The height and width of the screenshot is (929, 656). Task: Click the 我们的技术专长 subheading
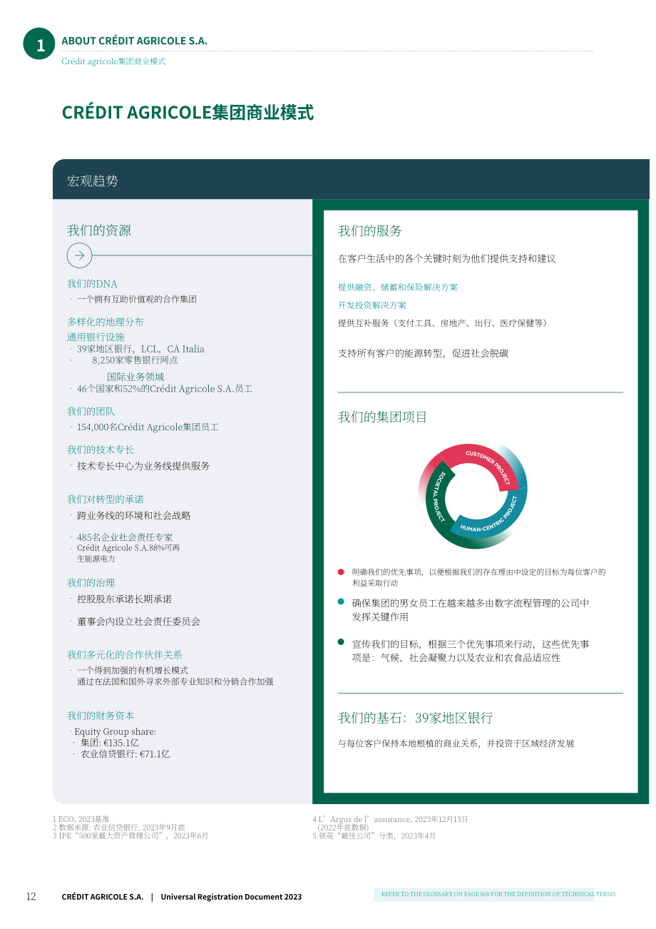point(101,450)
